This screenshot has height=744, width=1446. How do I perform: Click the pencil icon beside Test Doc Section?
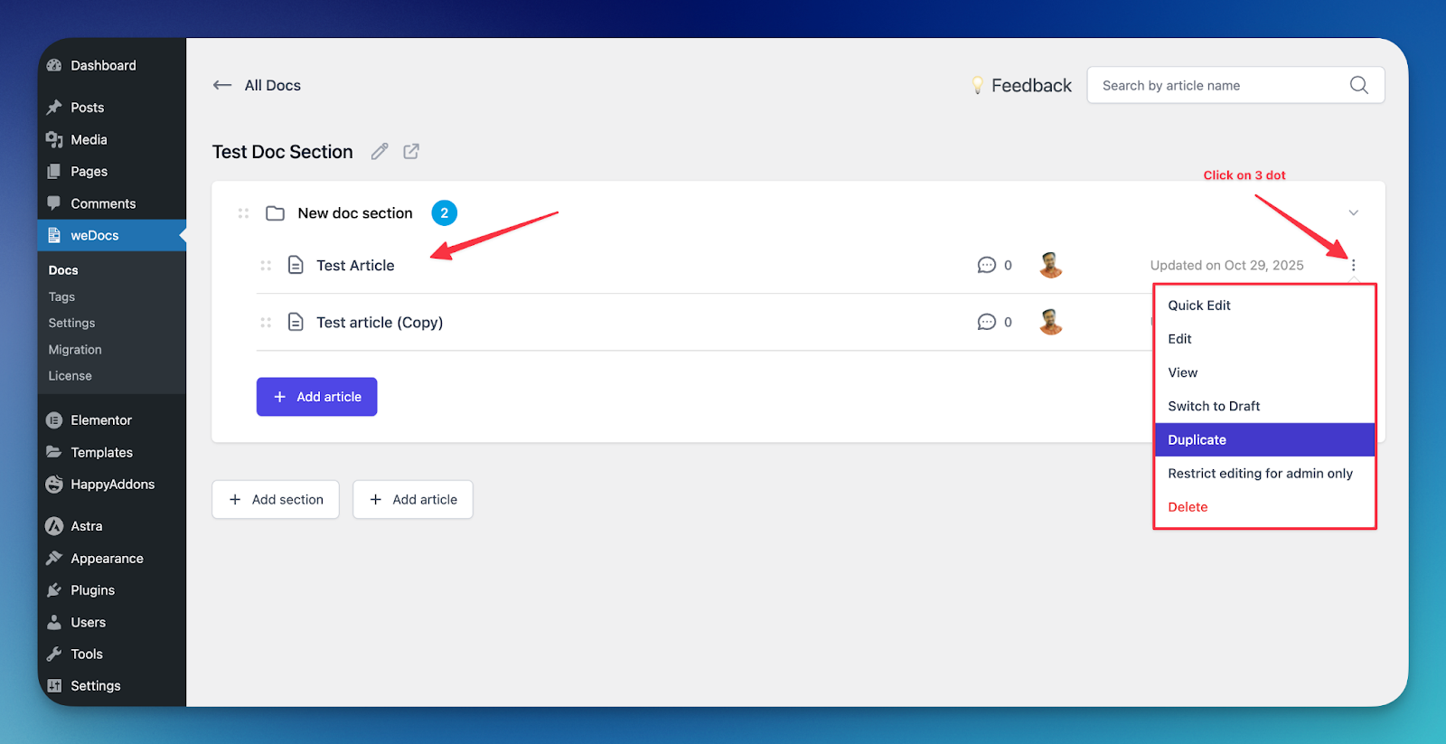pyautogui.click(x=380, y=152)
